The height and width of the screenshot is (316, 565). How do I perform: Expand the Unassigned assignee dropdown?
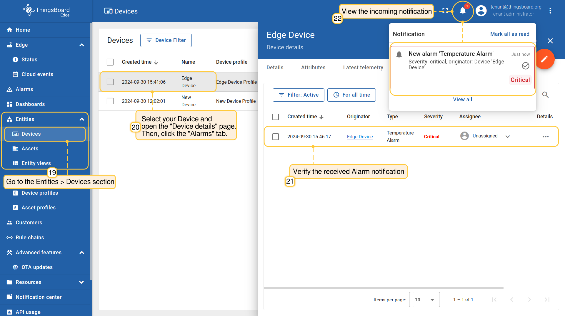pos(507,137)
